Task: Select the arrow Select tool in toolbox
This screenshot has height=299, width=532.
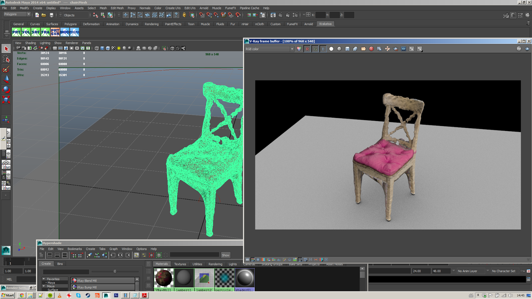Action: pyautogui.click(x=6, y=49)
